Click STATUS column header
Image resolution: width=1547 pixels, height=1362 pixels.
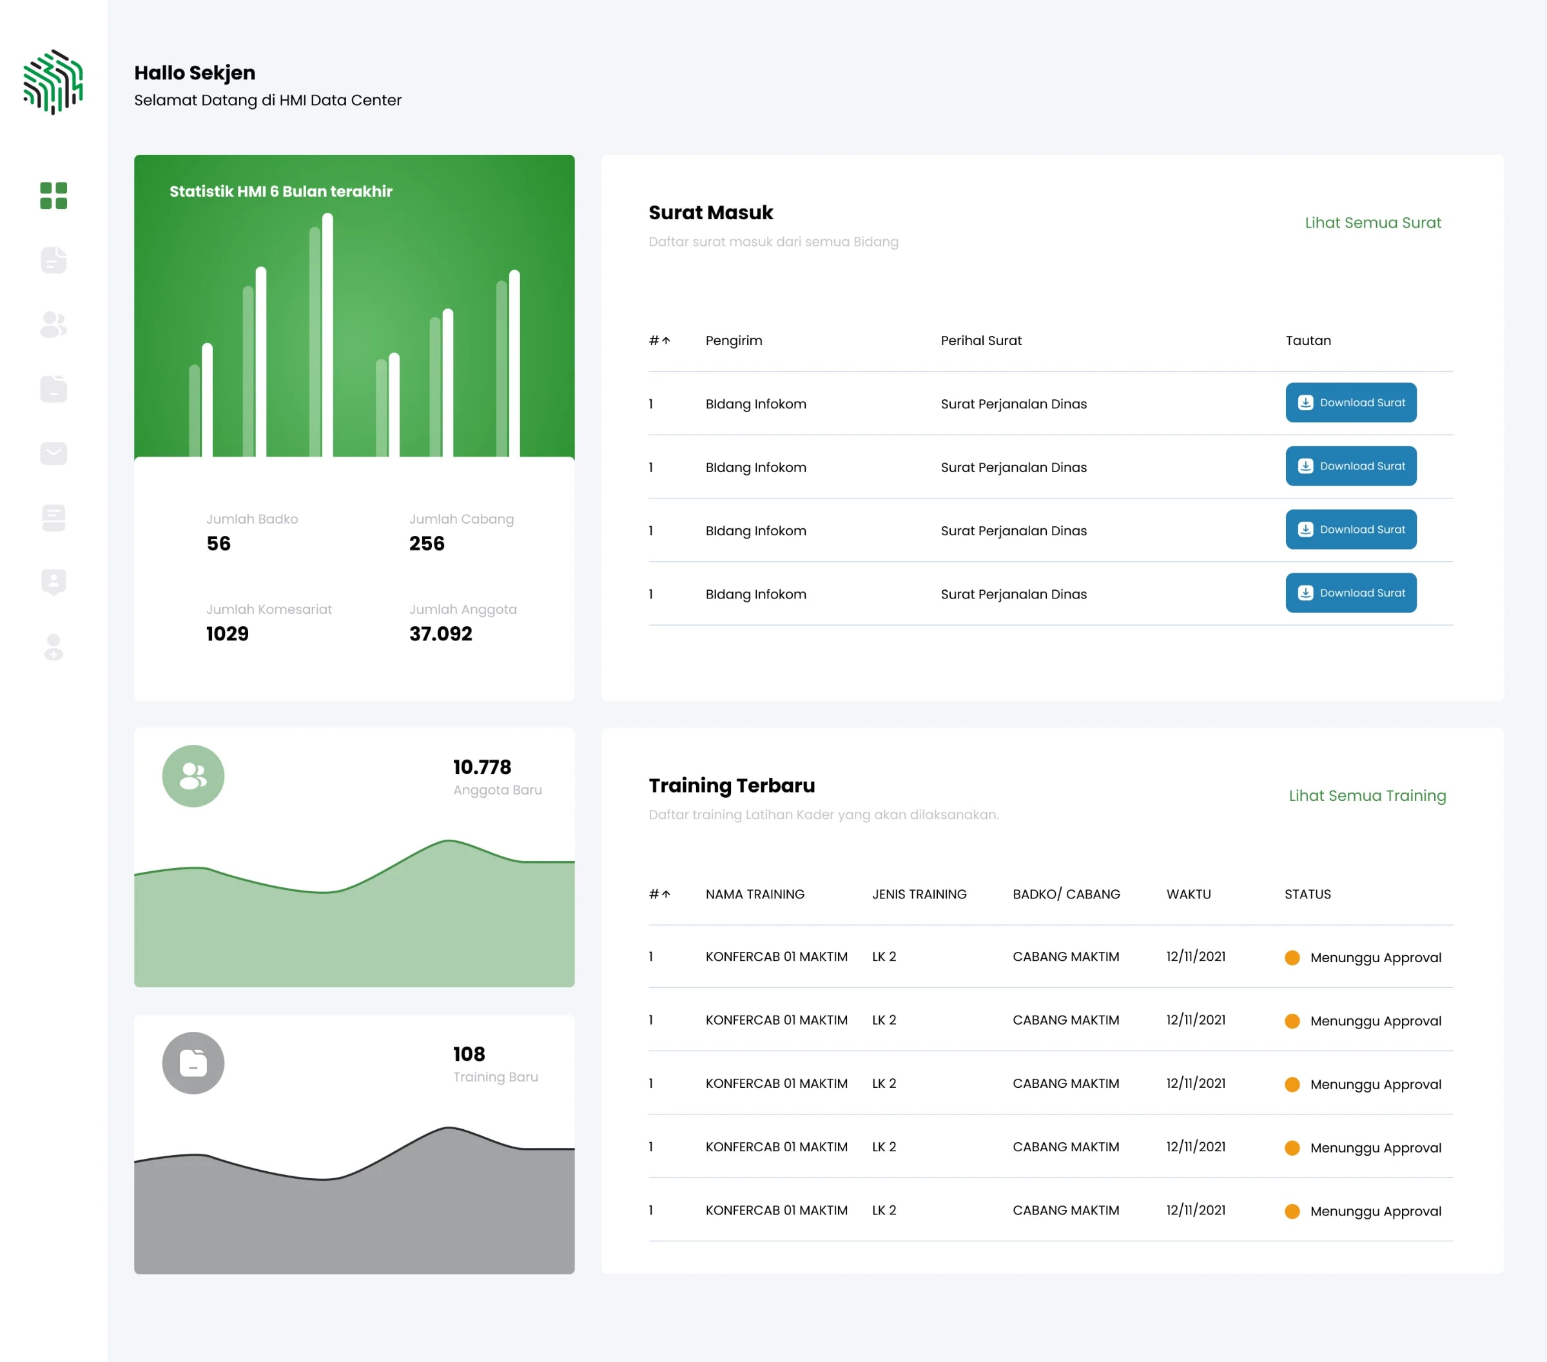point(1307,894)
